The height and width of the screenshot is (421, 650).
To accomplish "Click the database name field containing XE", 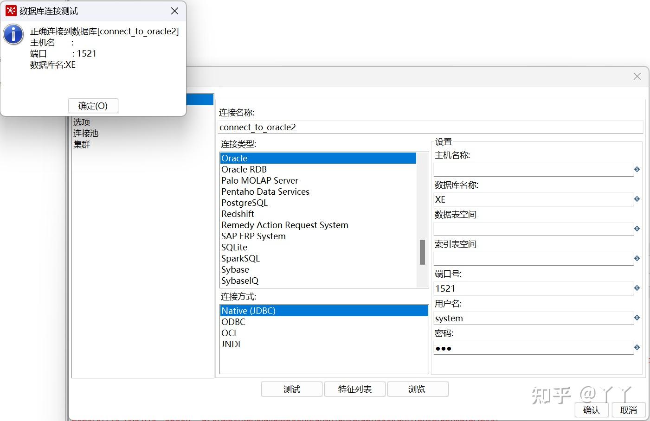I will click(534, 199).
